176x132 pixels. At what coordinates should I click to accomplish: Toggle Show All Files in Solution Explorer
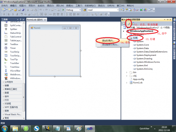(128, 24)
